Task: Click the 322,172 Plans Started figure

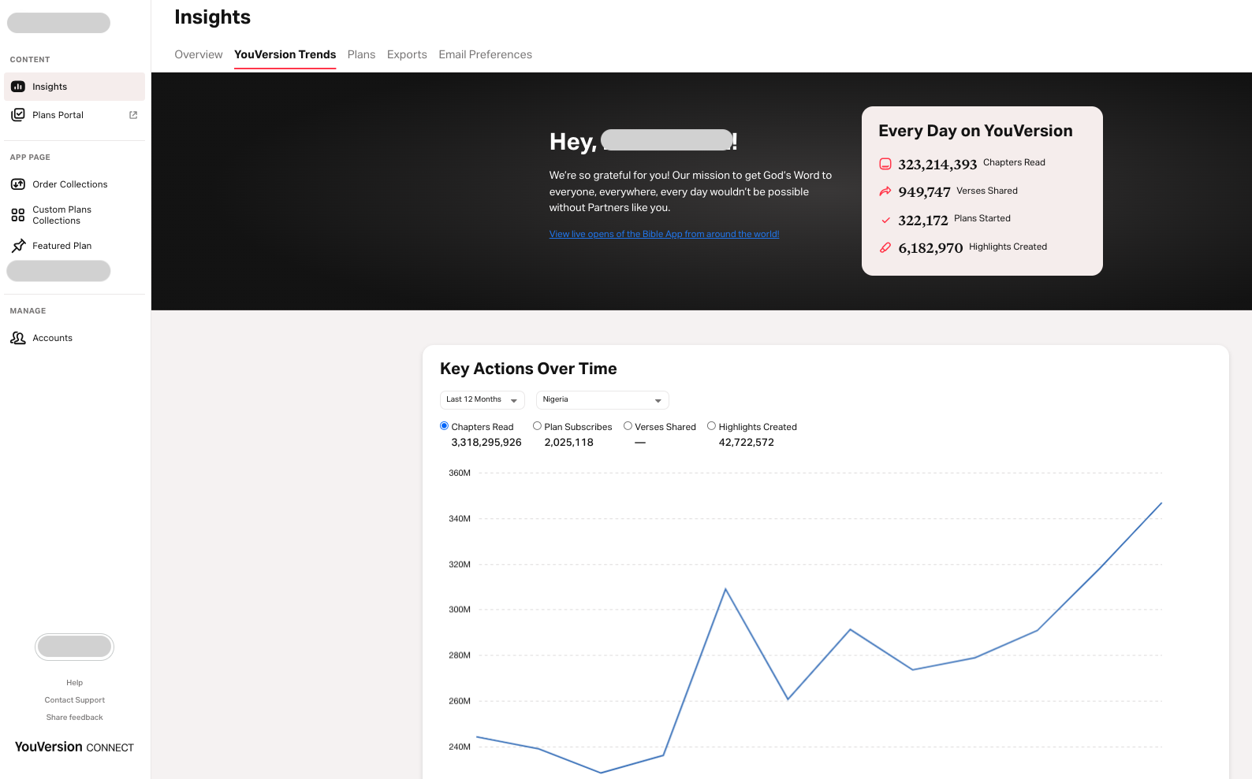Action: pos(923,220)
